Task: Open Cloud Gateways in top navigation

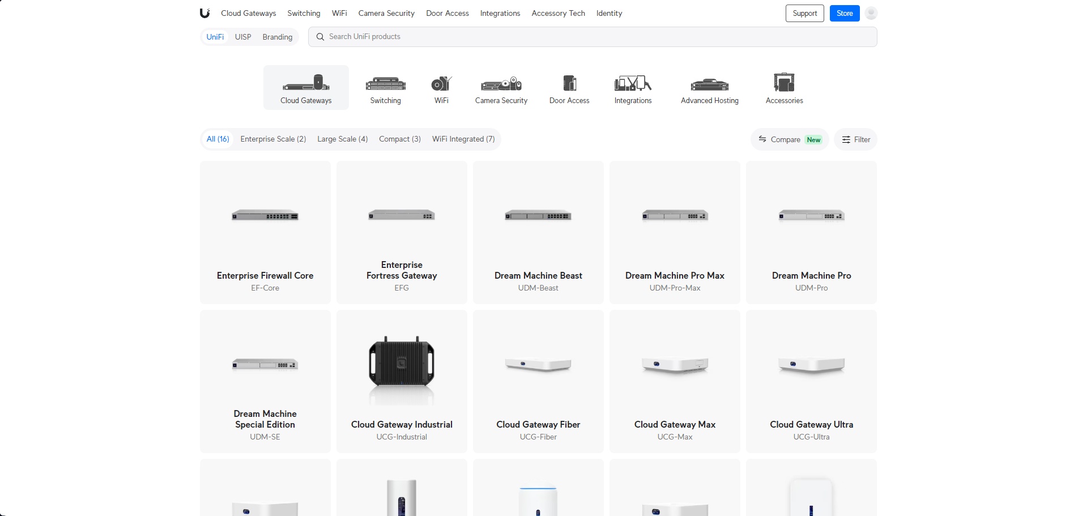Action: (249, 13)
